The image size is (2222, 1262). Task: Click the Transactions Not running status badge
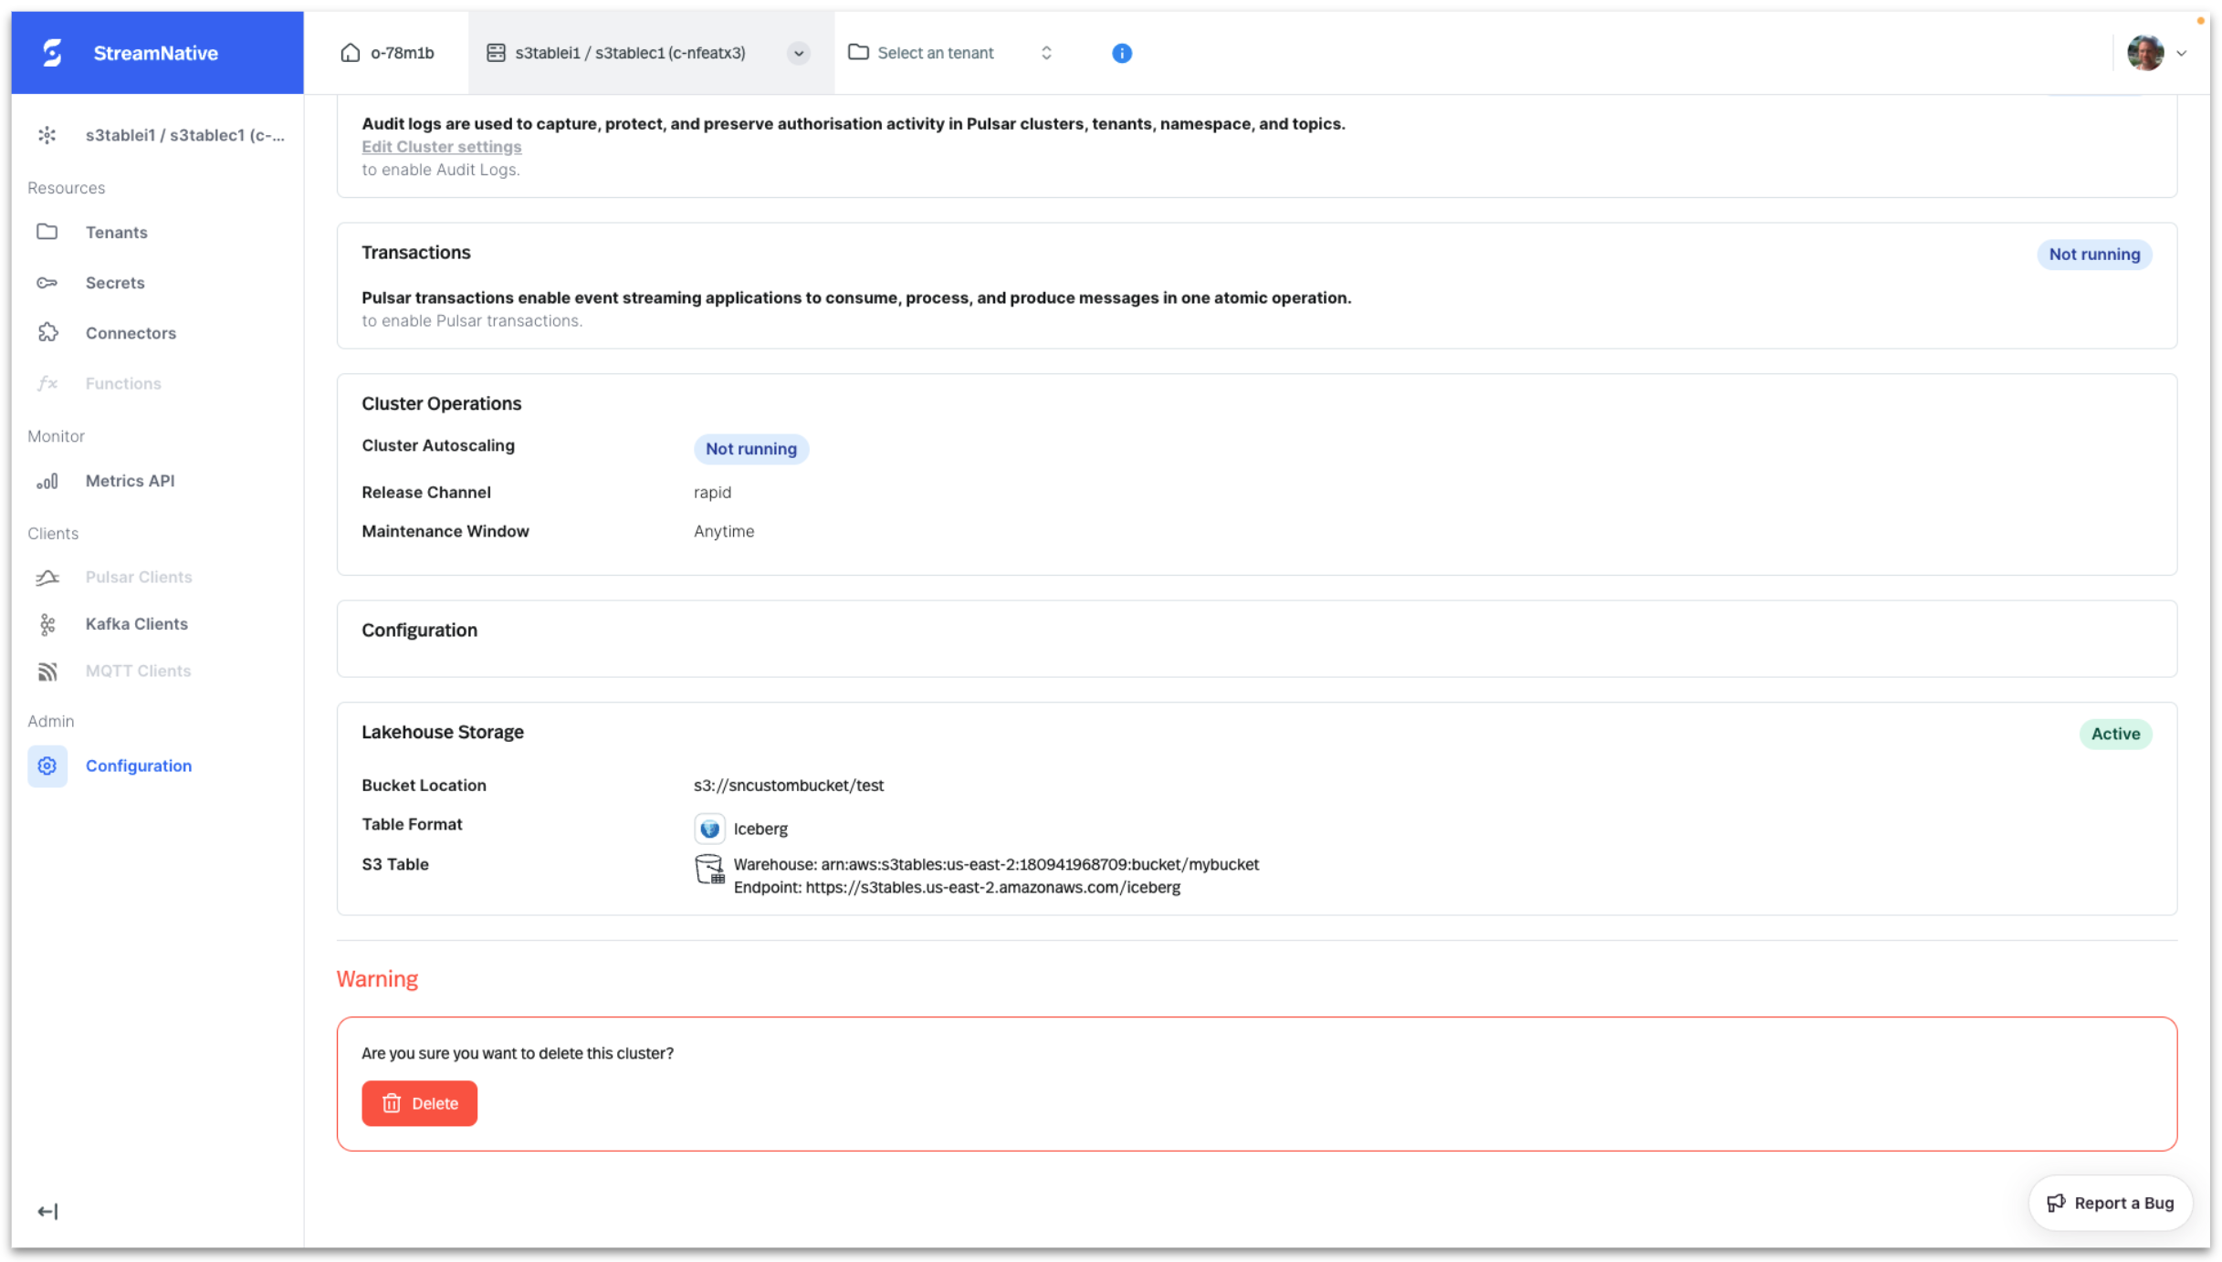point(2093,254)
